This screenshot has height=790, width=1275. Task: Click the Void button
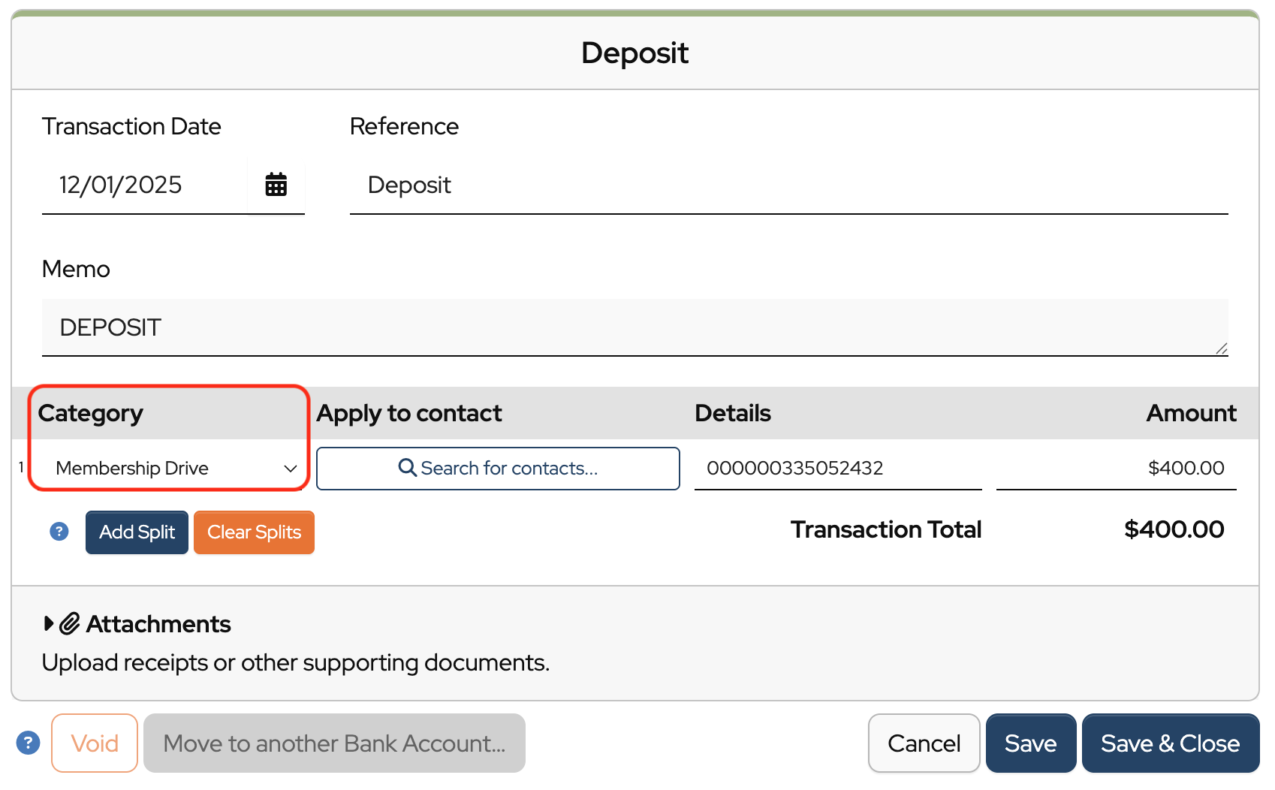click(95, 743)
